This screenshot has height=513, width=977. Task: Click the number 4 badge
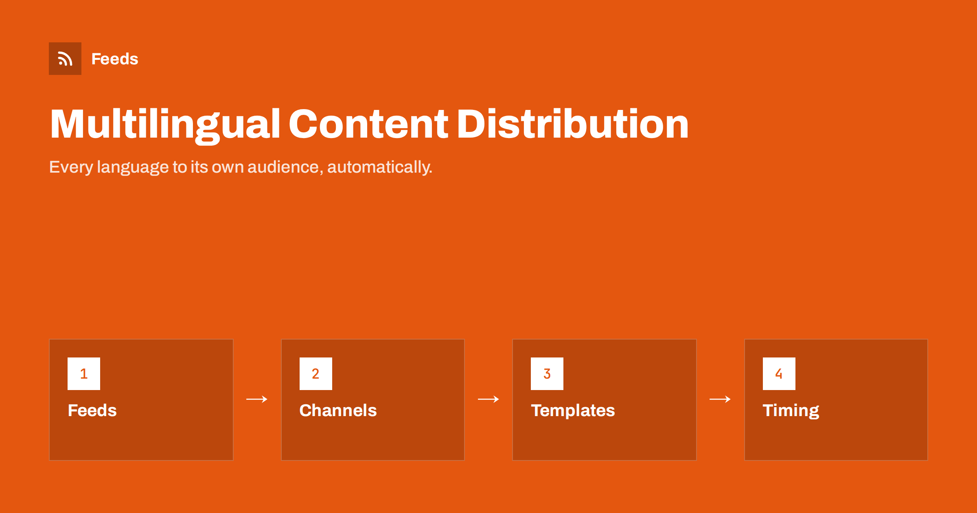(779, 374)
